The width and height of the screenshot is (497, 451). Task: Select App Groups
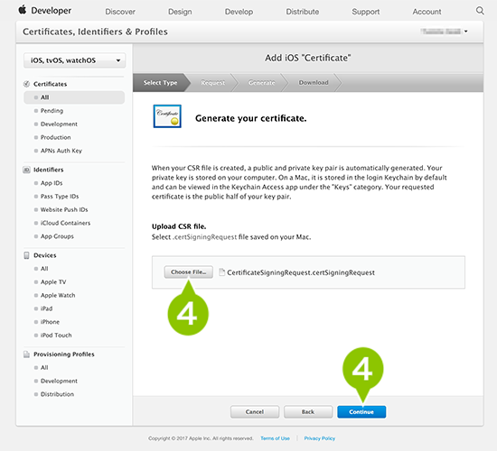(57, 236)
